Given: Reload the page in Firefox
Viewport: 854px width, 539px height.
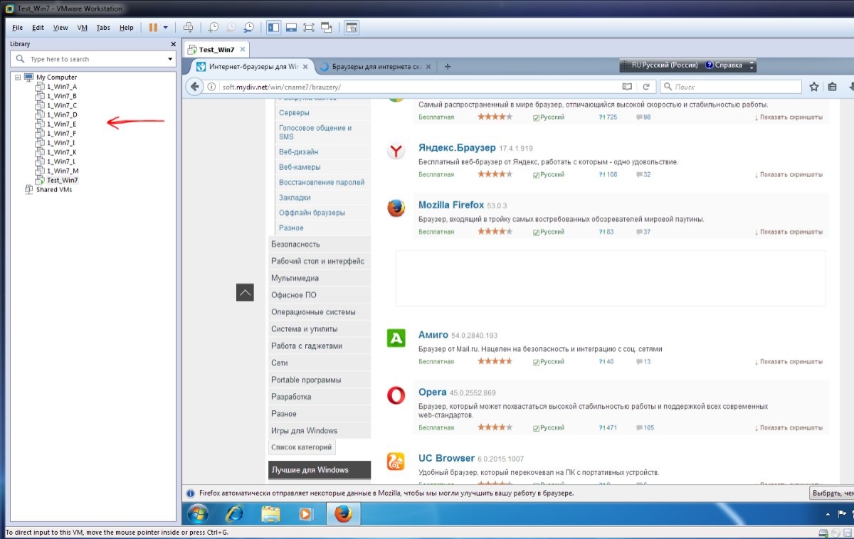Looking at the screenshot, I should pyautogui.click(x=646, y=87).
